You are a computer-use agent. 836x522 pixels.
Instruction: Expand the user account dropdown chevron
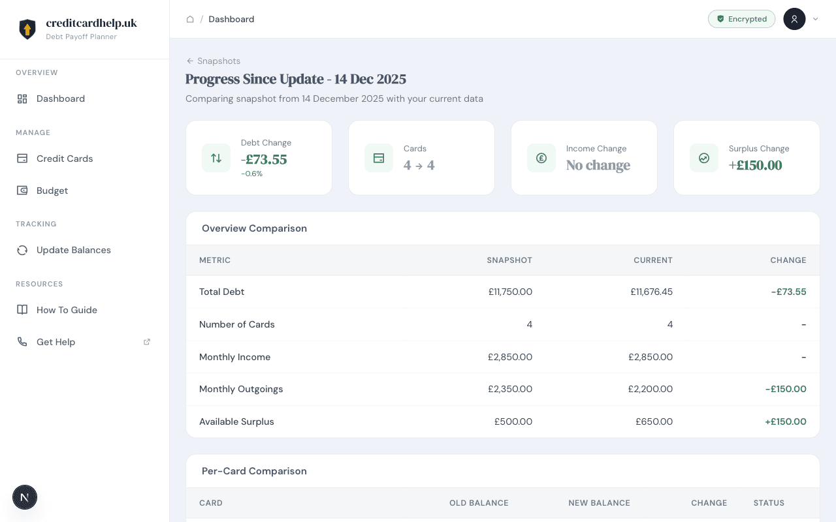pyautogui.click(x=816, y=19)
